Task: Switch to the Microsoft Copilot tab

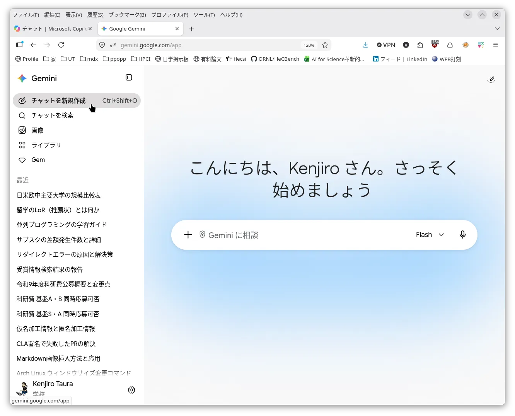Action: click(x=53, y=29)
